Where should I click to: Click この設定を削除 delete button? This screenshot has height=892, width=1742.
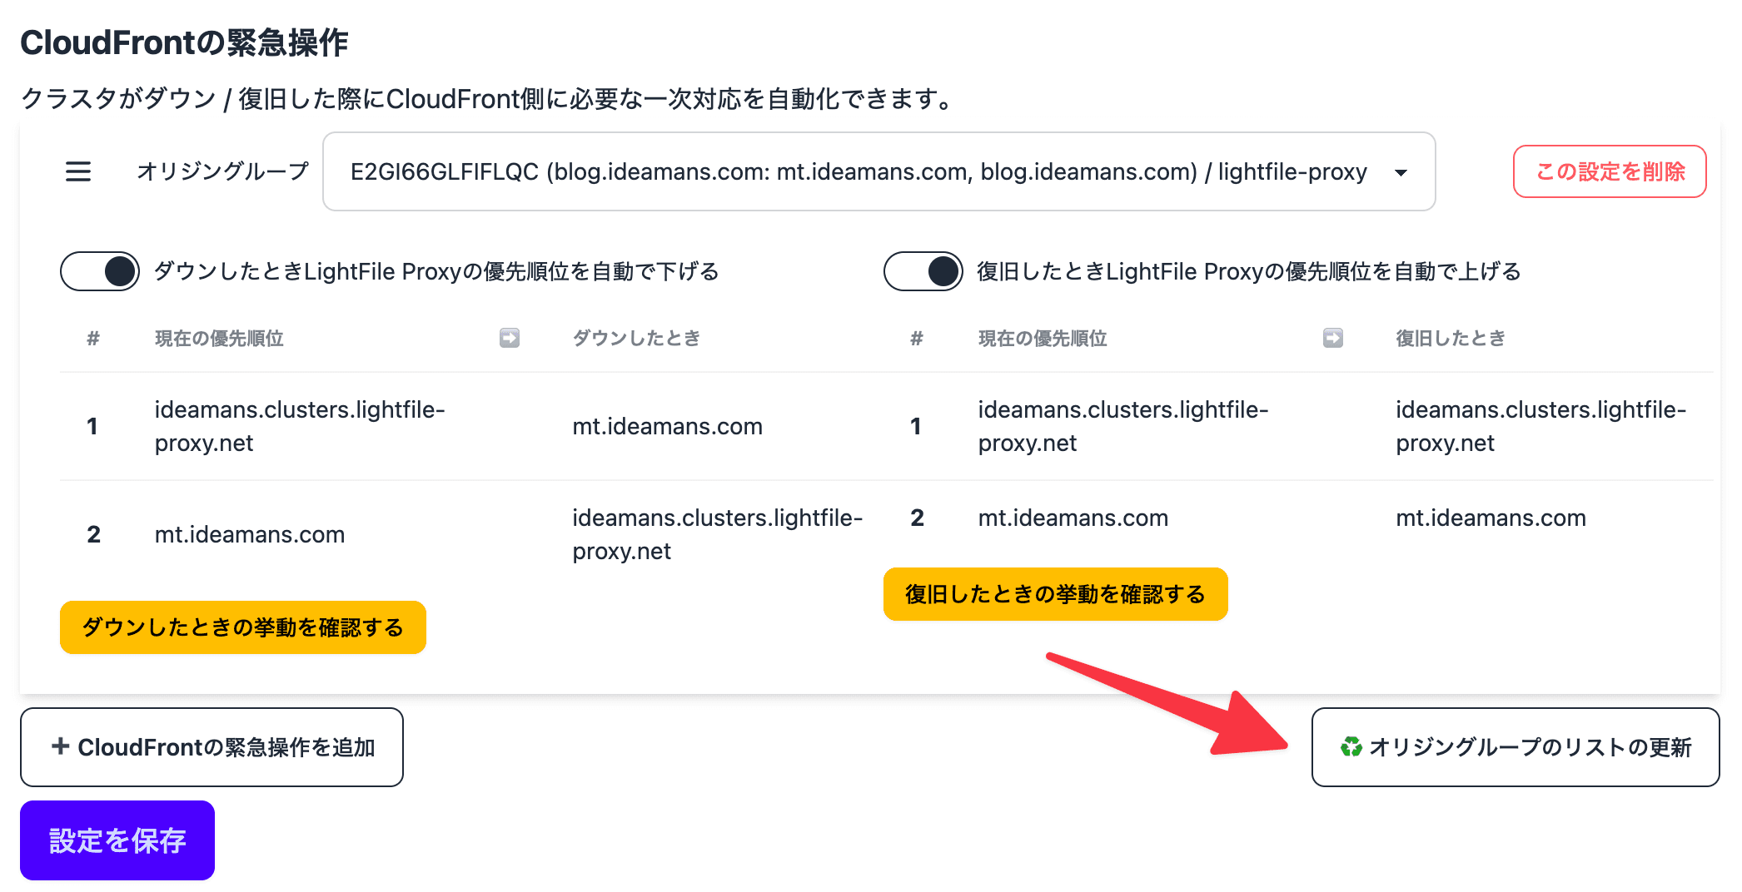pyautogui.click(x=1610, y=171)
